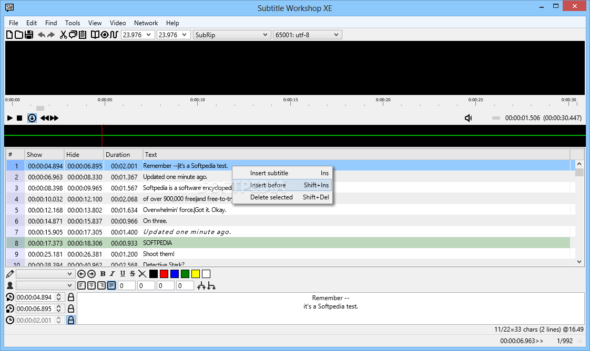590x351 pixels.
Task: Click the hide time clock icon
Action: [x=10, y=309]
